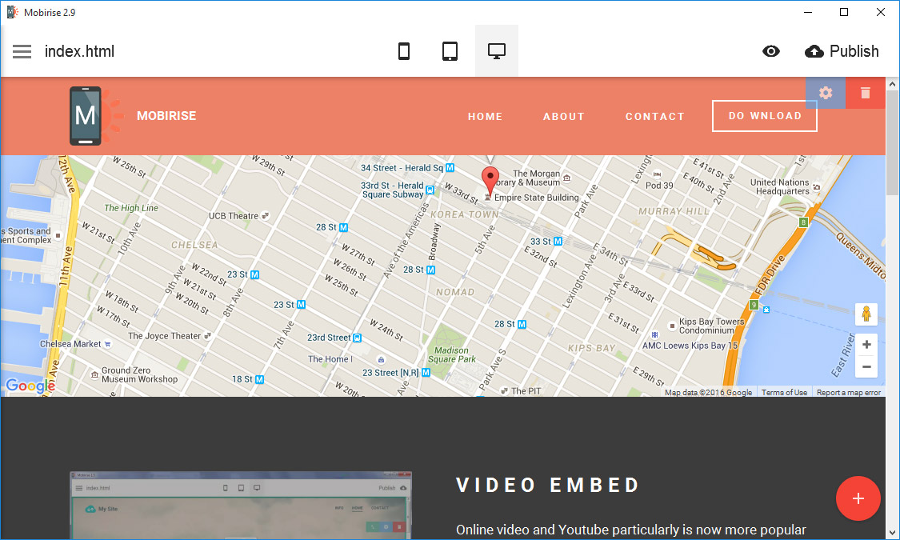The width and height of the screenshot is (900, 540).
Task: Click the Pod 39 label on map
Action: click(x=659, y=186)
